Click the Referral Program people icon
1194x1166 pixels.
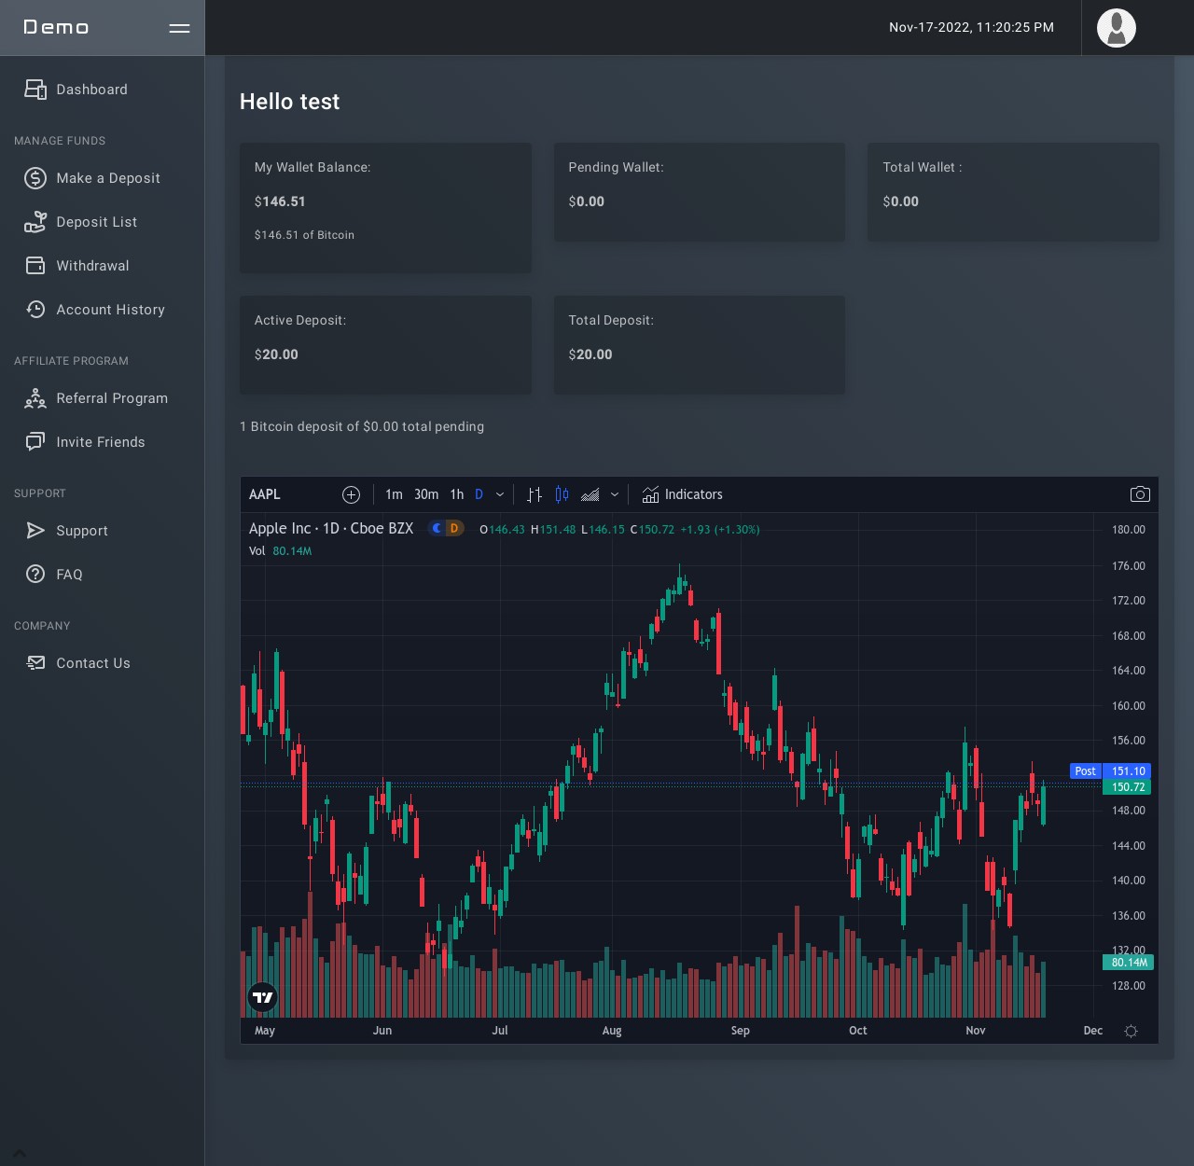35,398
